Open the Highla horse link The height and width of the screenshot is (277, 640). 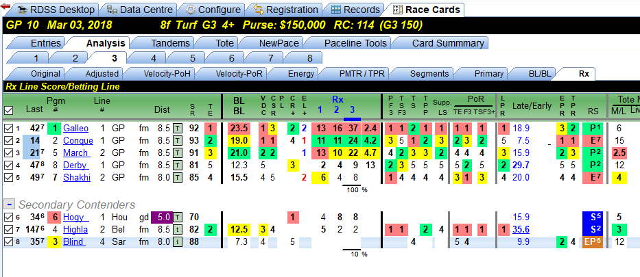pyautogui.click(x=76, y=229)
